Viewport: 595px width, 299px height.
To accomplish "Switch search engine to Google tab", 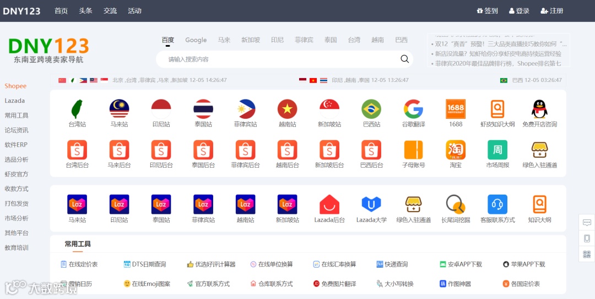I will point(196,40).
